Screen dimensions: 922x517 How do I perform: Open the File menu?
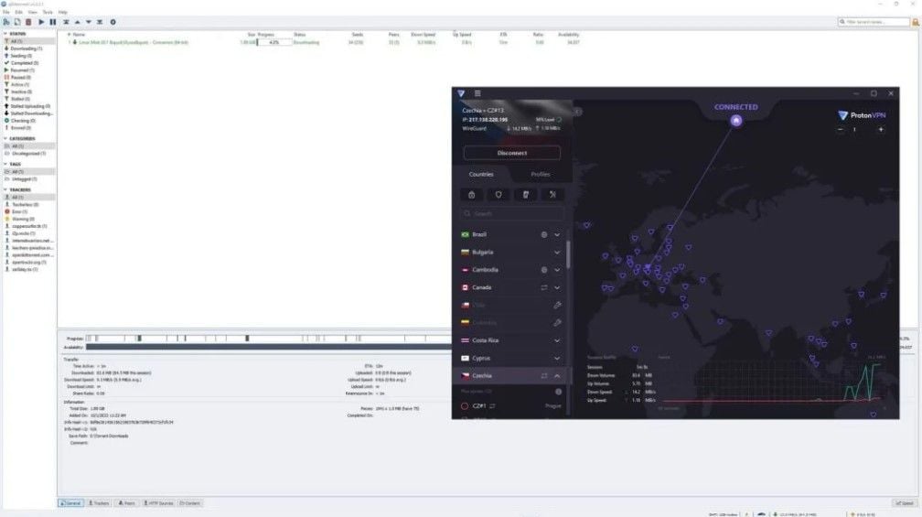[x=5, y=12]
